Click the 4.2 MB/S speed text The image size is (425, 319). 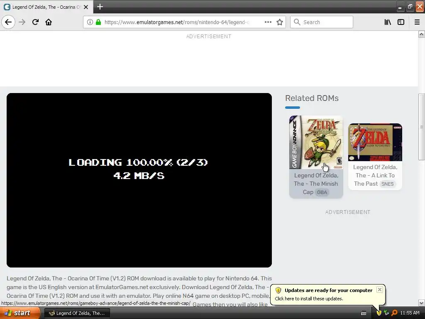[x=139, y=176]
